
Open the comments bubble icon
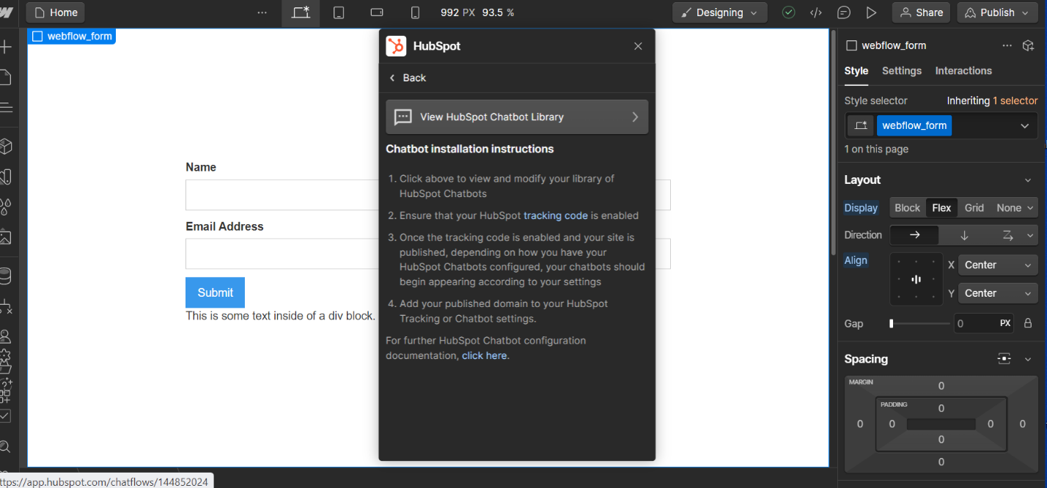pos(844,12)
